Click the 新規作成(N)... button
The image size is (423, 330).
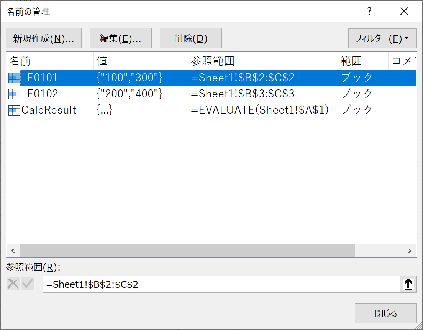click(44, 38)
